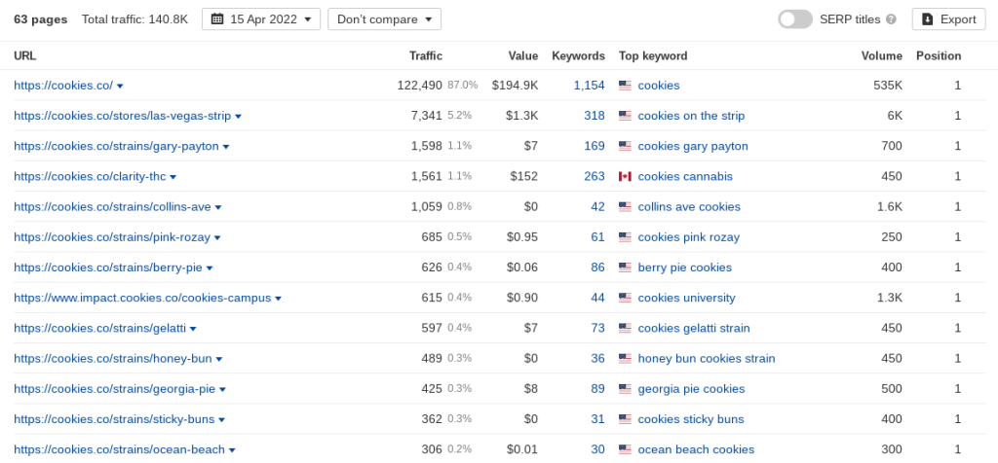Expand caret for berry-pie URL
Image resolution: width=998 pixels, height=463 pixels.
tap(210, 268)
